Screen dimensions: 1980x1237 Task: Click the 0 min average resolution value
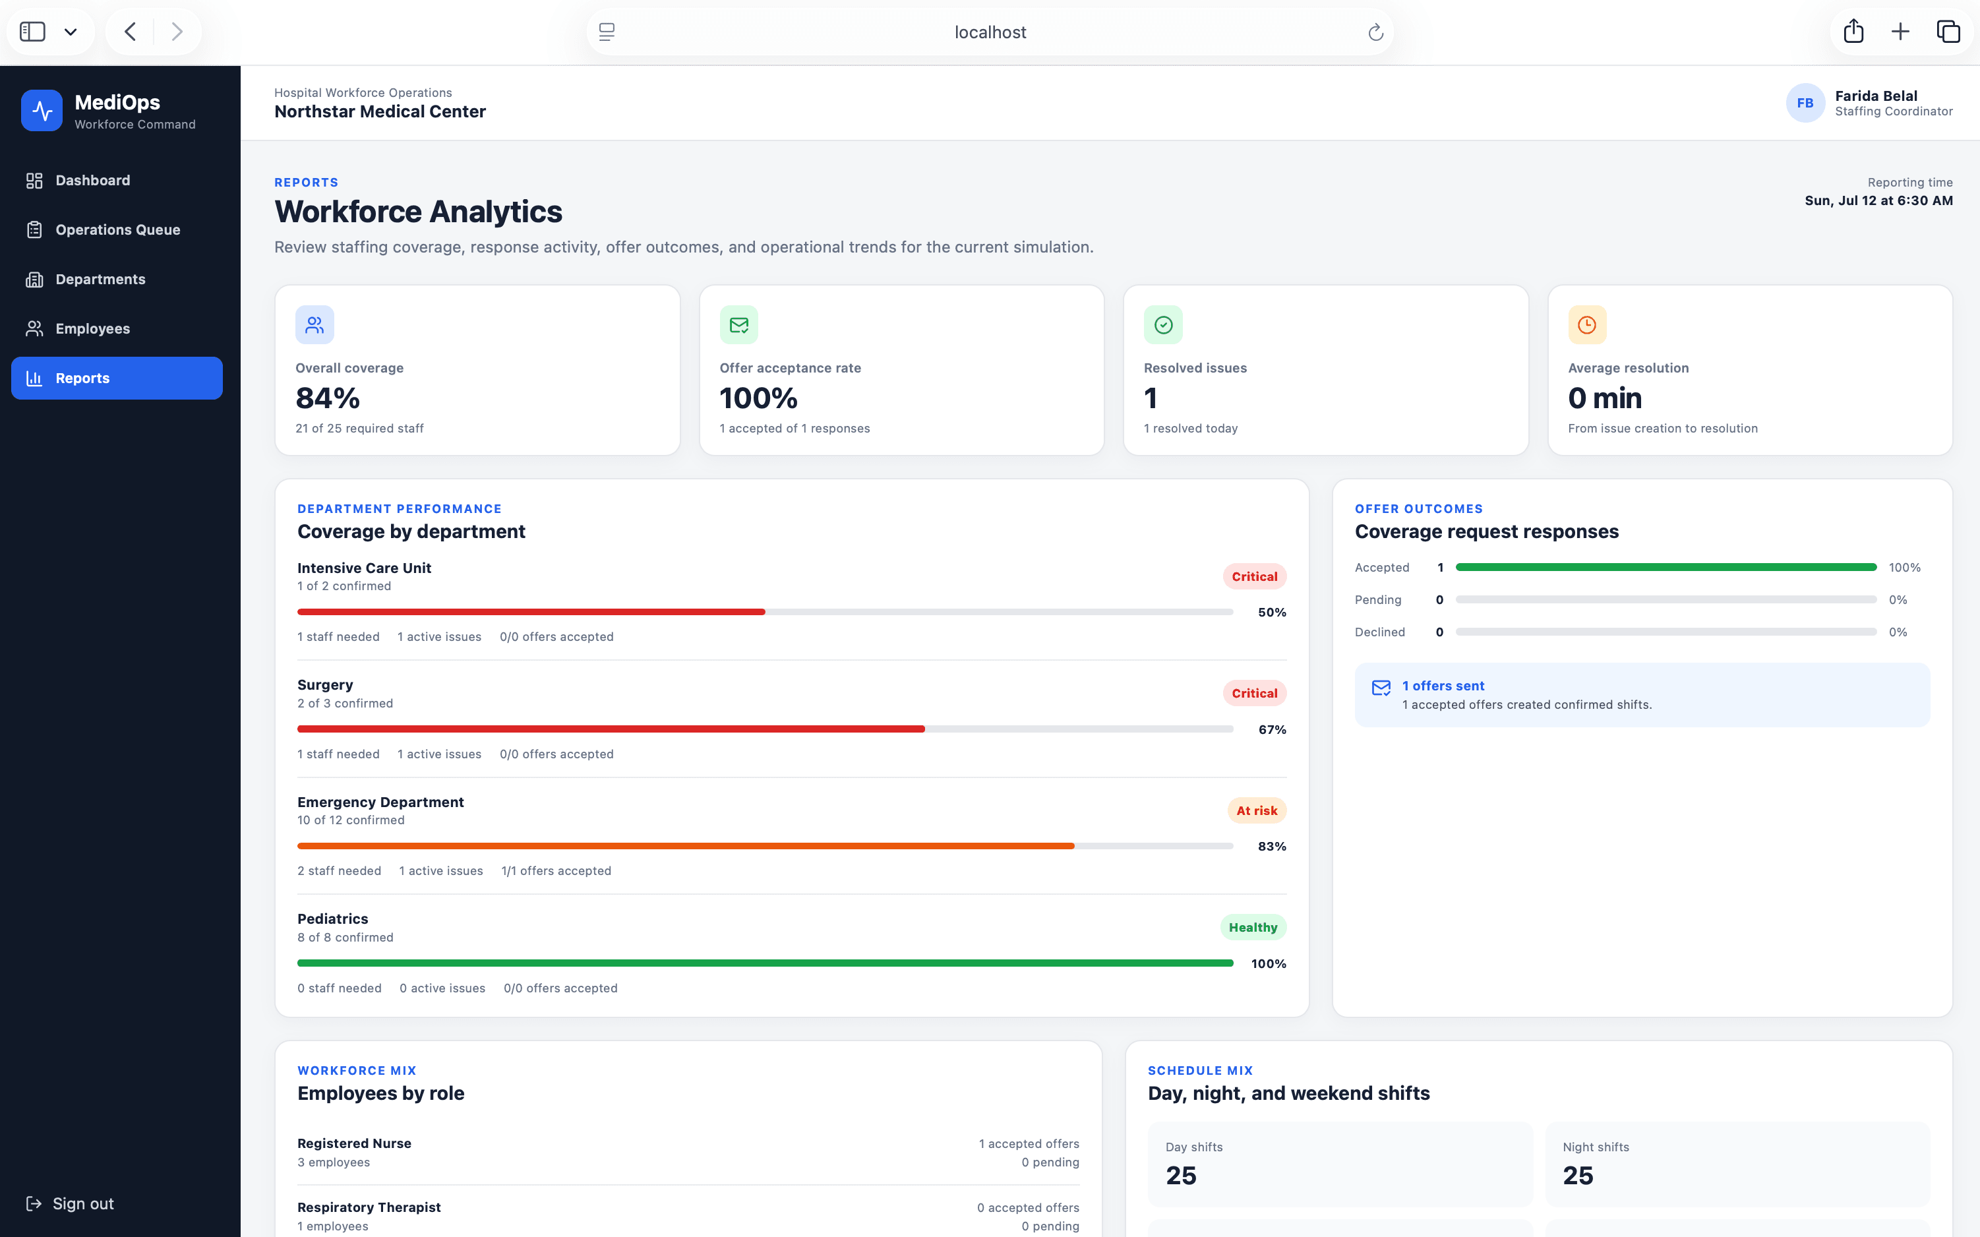pyautogui.click(x=1605, y=398)
